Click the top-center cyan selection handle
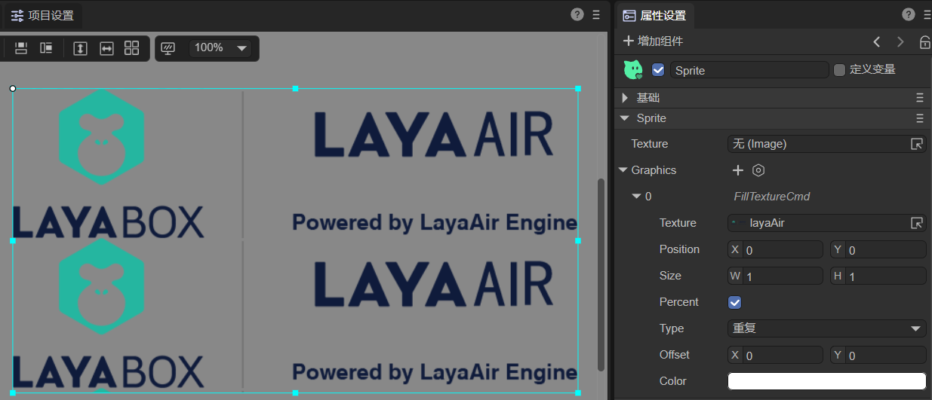Viewport: 932px width, 400px height. click(295, 89)
